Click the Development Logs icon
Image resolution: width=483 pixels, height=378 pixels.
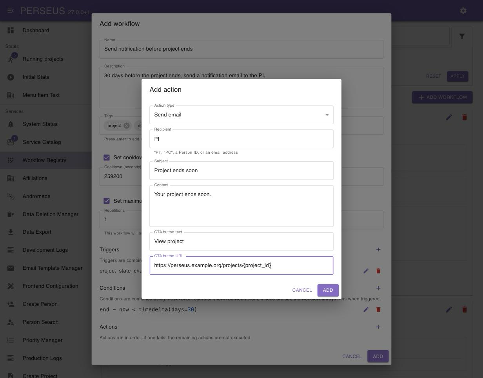11,250
